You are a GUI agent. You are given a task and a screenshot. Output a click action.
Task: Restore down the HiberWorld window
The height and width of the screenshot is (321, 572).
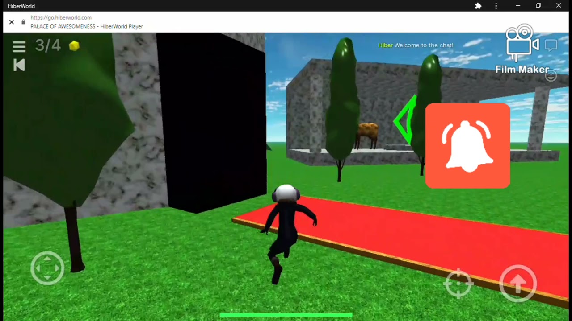coord(538,6)
